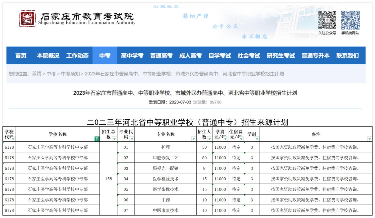Click the 中考须知 breadcrumb link

coord(70,74)
